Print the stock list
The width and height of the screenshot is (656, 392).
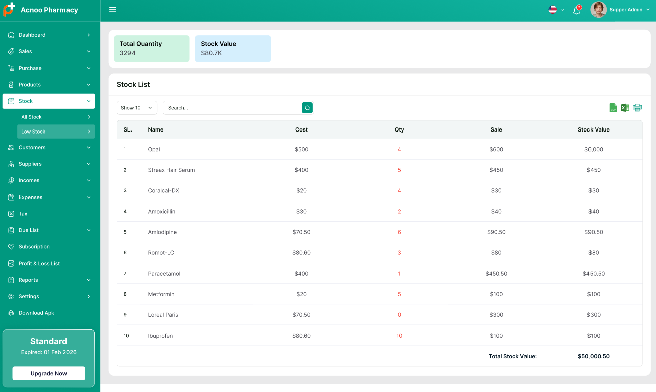[x=637, y=108]
